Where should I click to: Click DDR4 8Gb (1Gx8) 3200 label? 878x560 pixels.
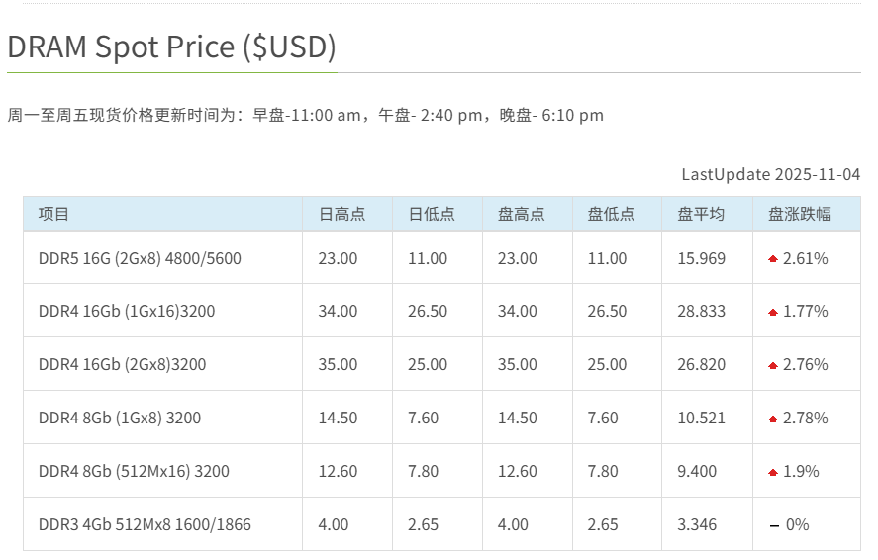point(120,418)
